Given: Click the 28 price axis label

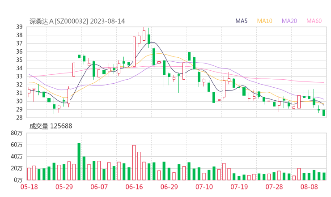Looking at the screenshot, I should (x=19, y=118).
